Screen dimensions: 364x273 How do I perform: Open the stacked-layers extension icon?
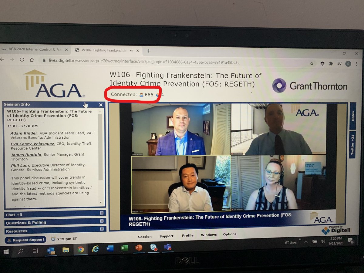(322, 63)
